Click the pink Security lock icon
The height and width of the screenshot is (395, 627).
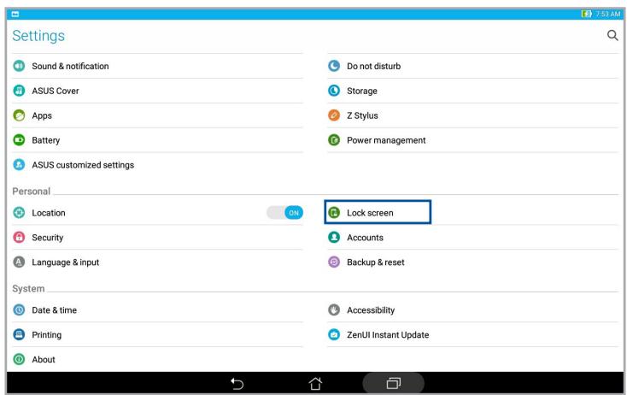pyautogui.click(x=19, y=238)
